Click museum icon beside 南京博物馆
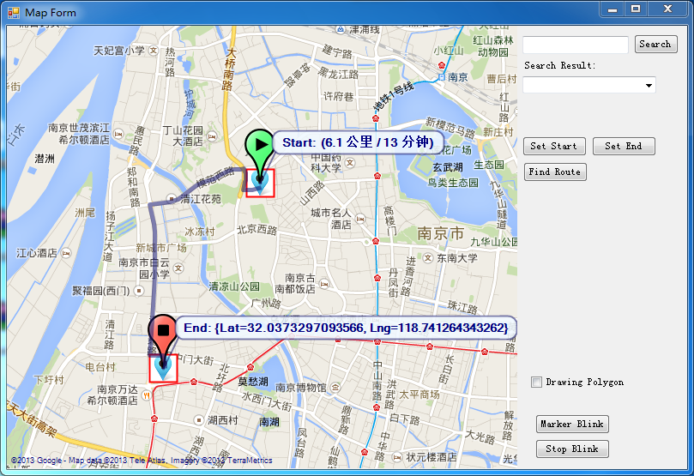This screenshot has width=694, height=476. pos(336,387)
